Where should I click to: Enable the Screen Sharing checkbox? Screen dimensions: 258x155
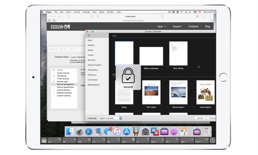coord(54,73)
